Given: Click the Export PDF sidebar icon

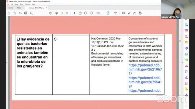Looking at the screenshot, I should (186, 25).
